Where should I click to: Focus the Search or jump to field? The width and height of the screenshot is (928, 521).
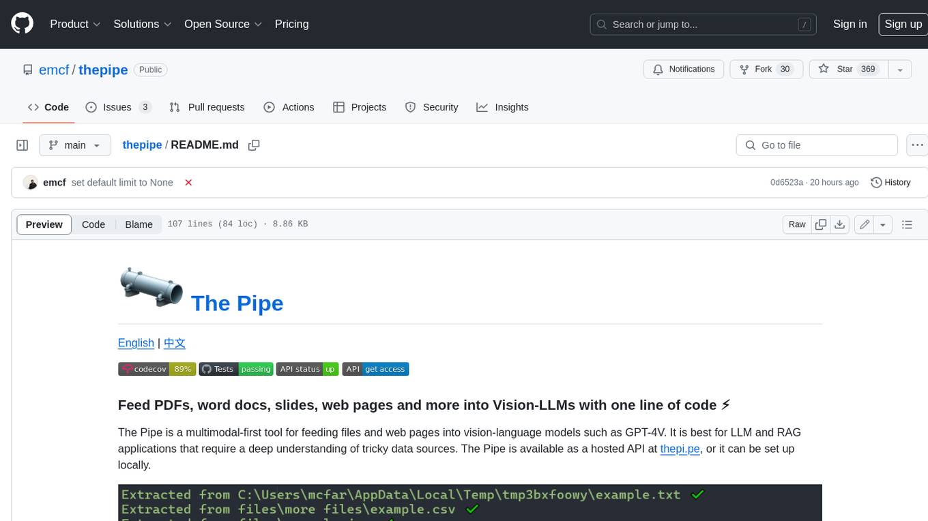tap(704, 25)
